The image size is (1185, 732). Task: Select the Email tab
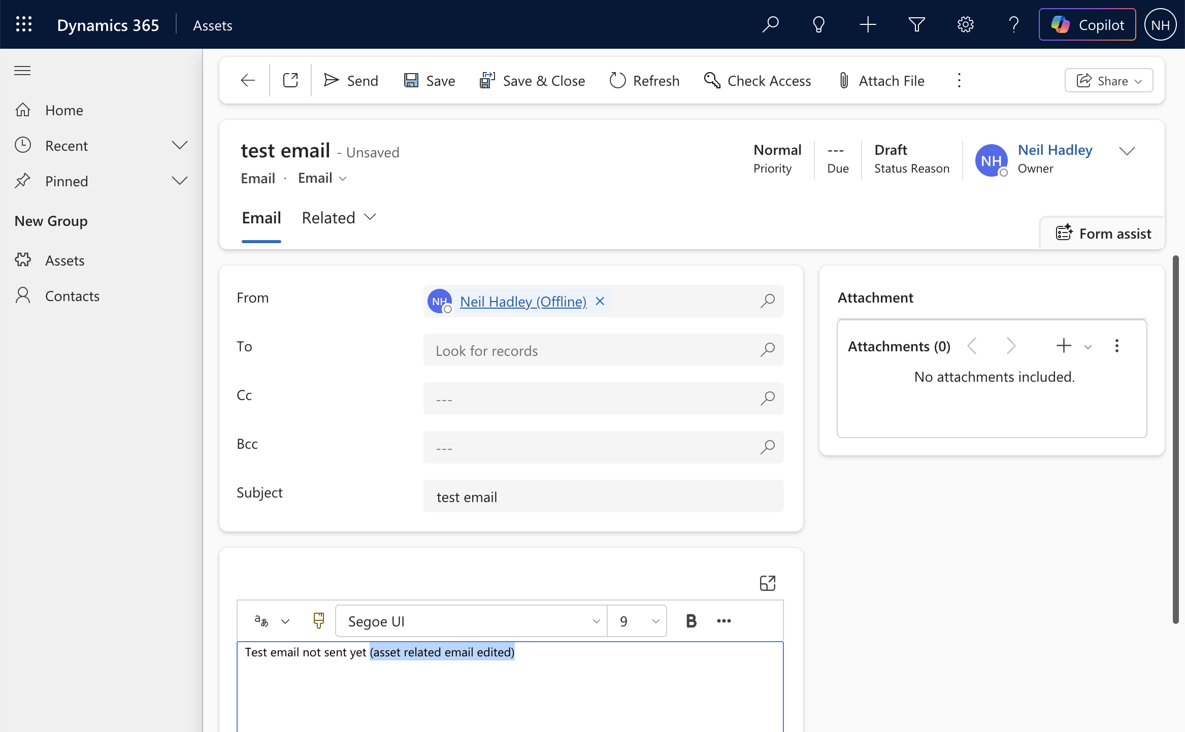click(261, 218)
